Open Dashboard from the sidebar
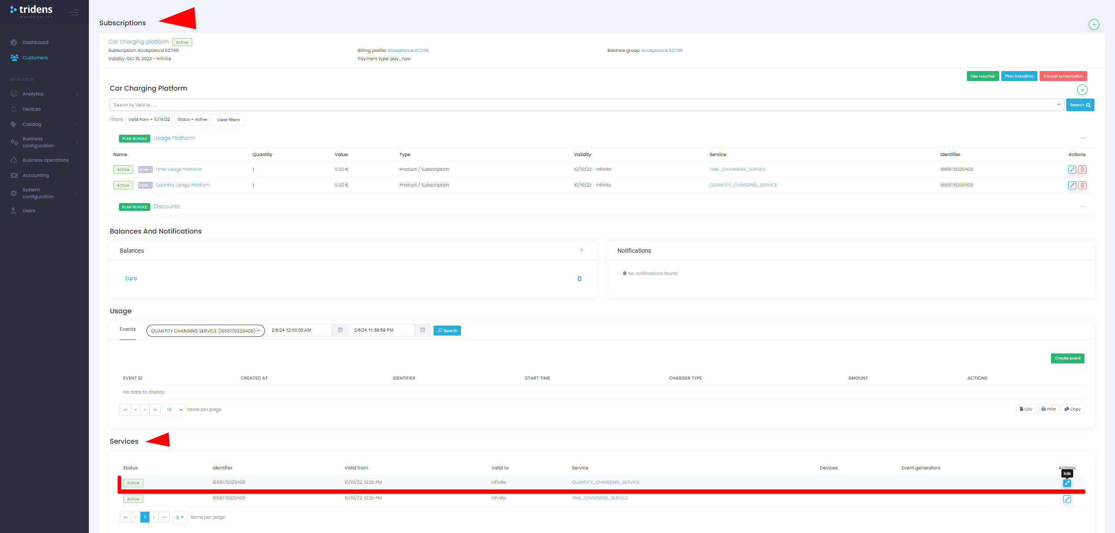This screenshot has height=533, width=1115. 35,42
